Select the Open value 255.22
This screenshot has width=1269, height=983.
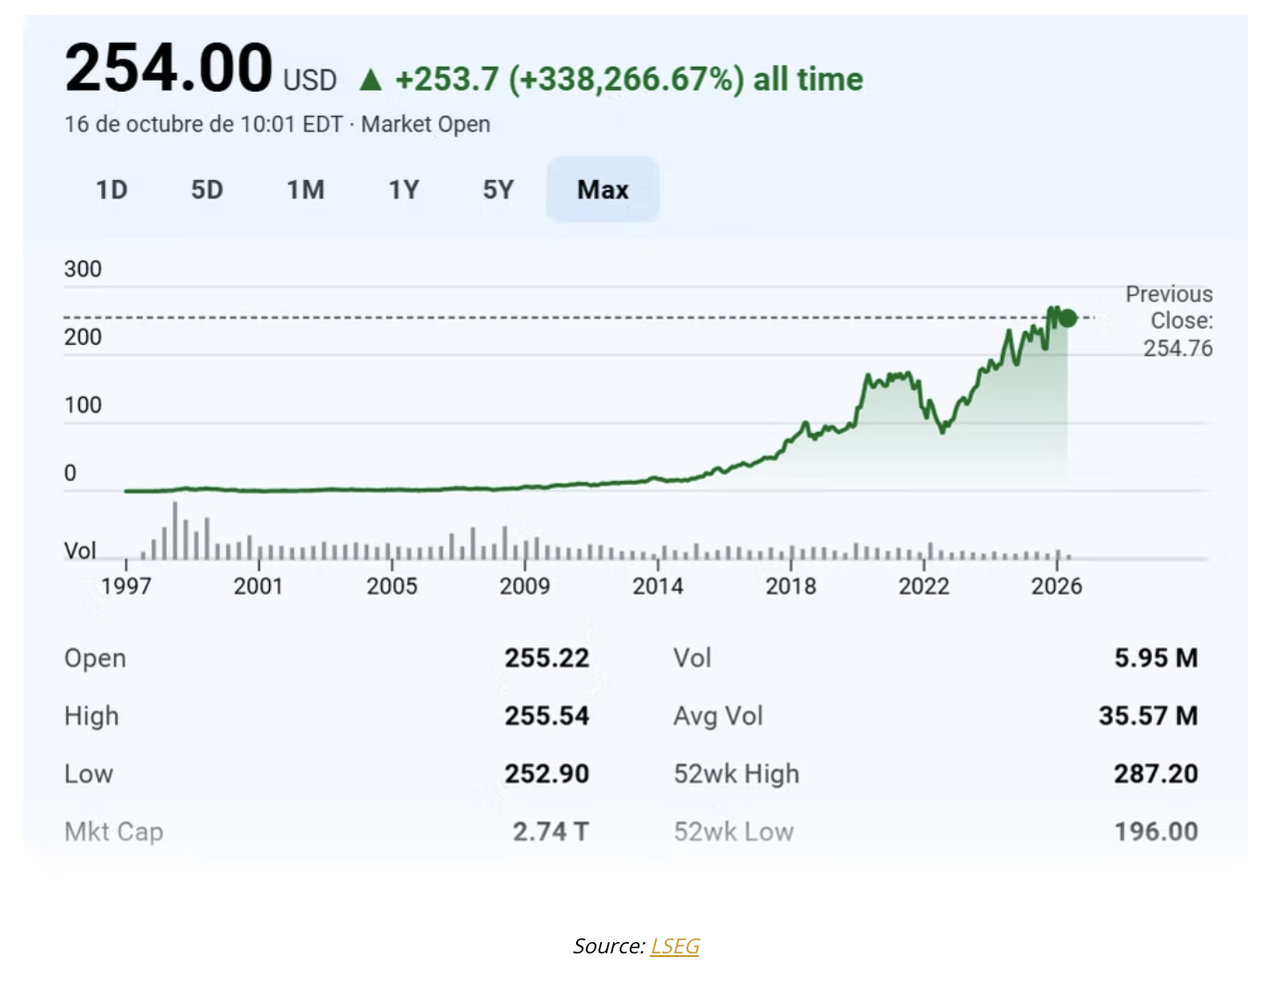click(x=547, y=658)
